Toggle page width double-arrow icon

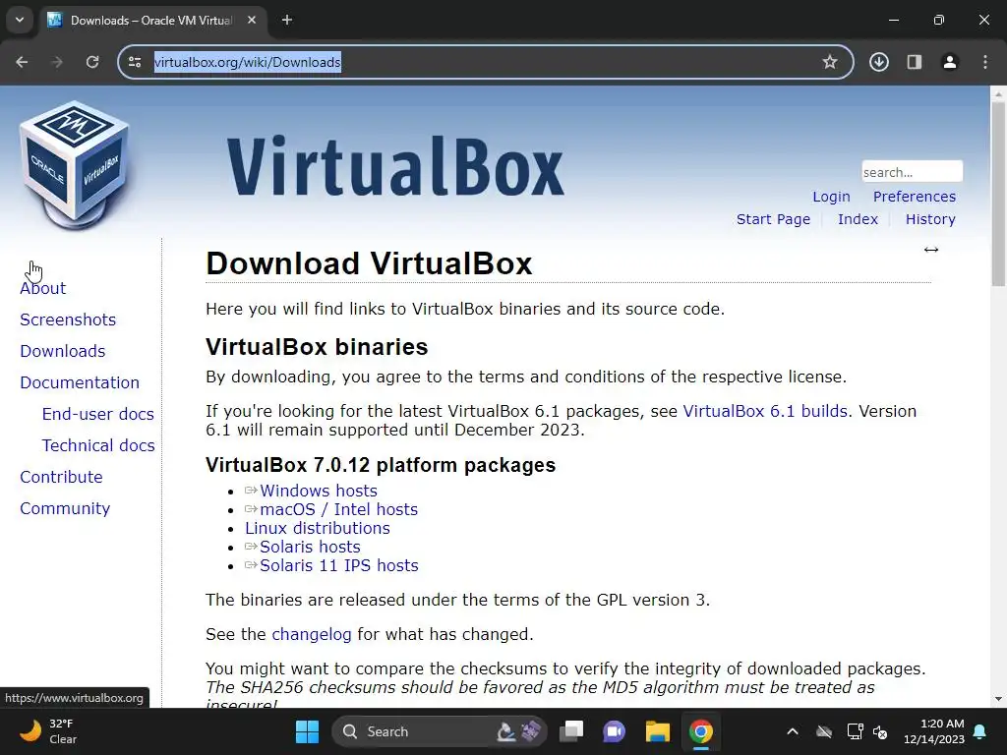(x=931, y=250)
